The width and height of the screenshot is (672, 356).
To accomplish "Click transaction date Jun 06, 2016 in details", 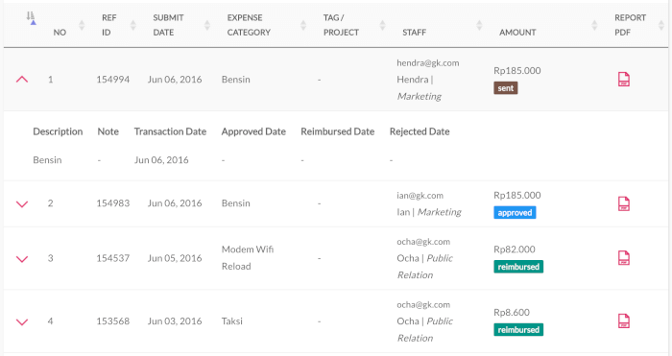I will (x=161, y=160).
